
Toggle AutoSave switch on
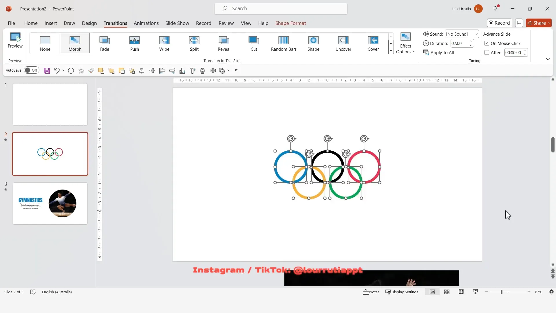[x=31, y=70]
